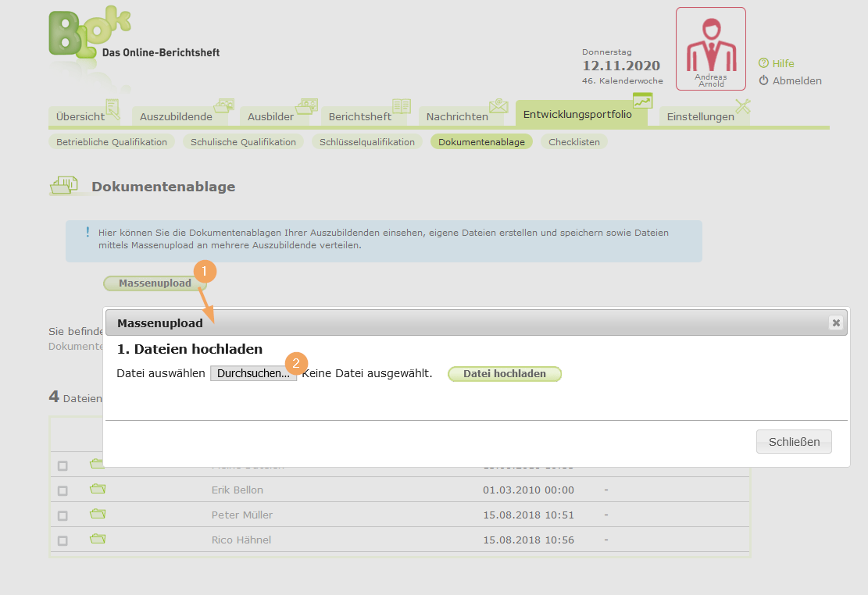The image size is (868, 595).
Task: Open the Schulische Qualifikation tab
Action: (x=242, y=141)
